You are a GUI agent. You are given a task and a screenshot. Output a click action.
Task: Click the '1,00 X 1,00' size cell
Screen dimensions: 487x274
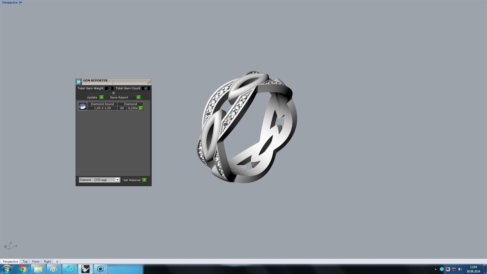coord(102,108)
